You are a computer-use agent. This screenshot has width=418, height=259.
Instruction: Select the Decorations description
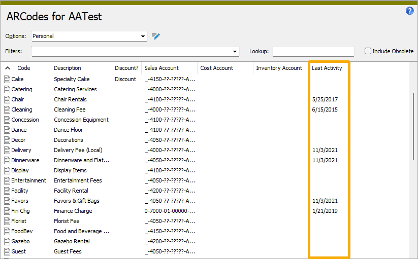[x=69, y=140]
